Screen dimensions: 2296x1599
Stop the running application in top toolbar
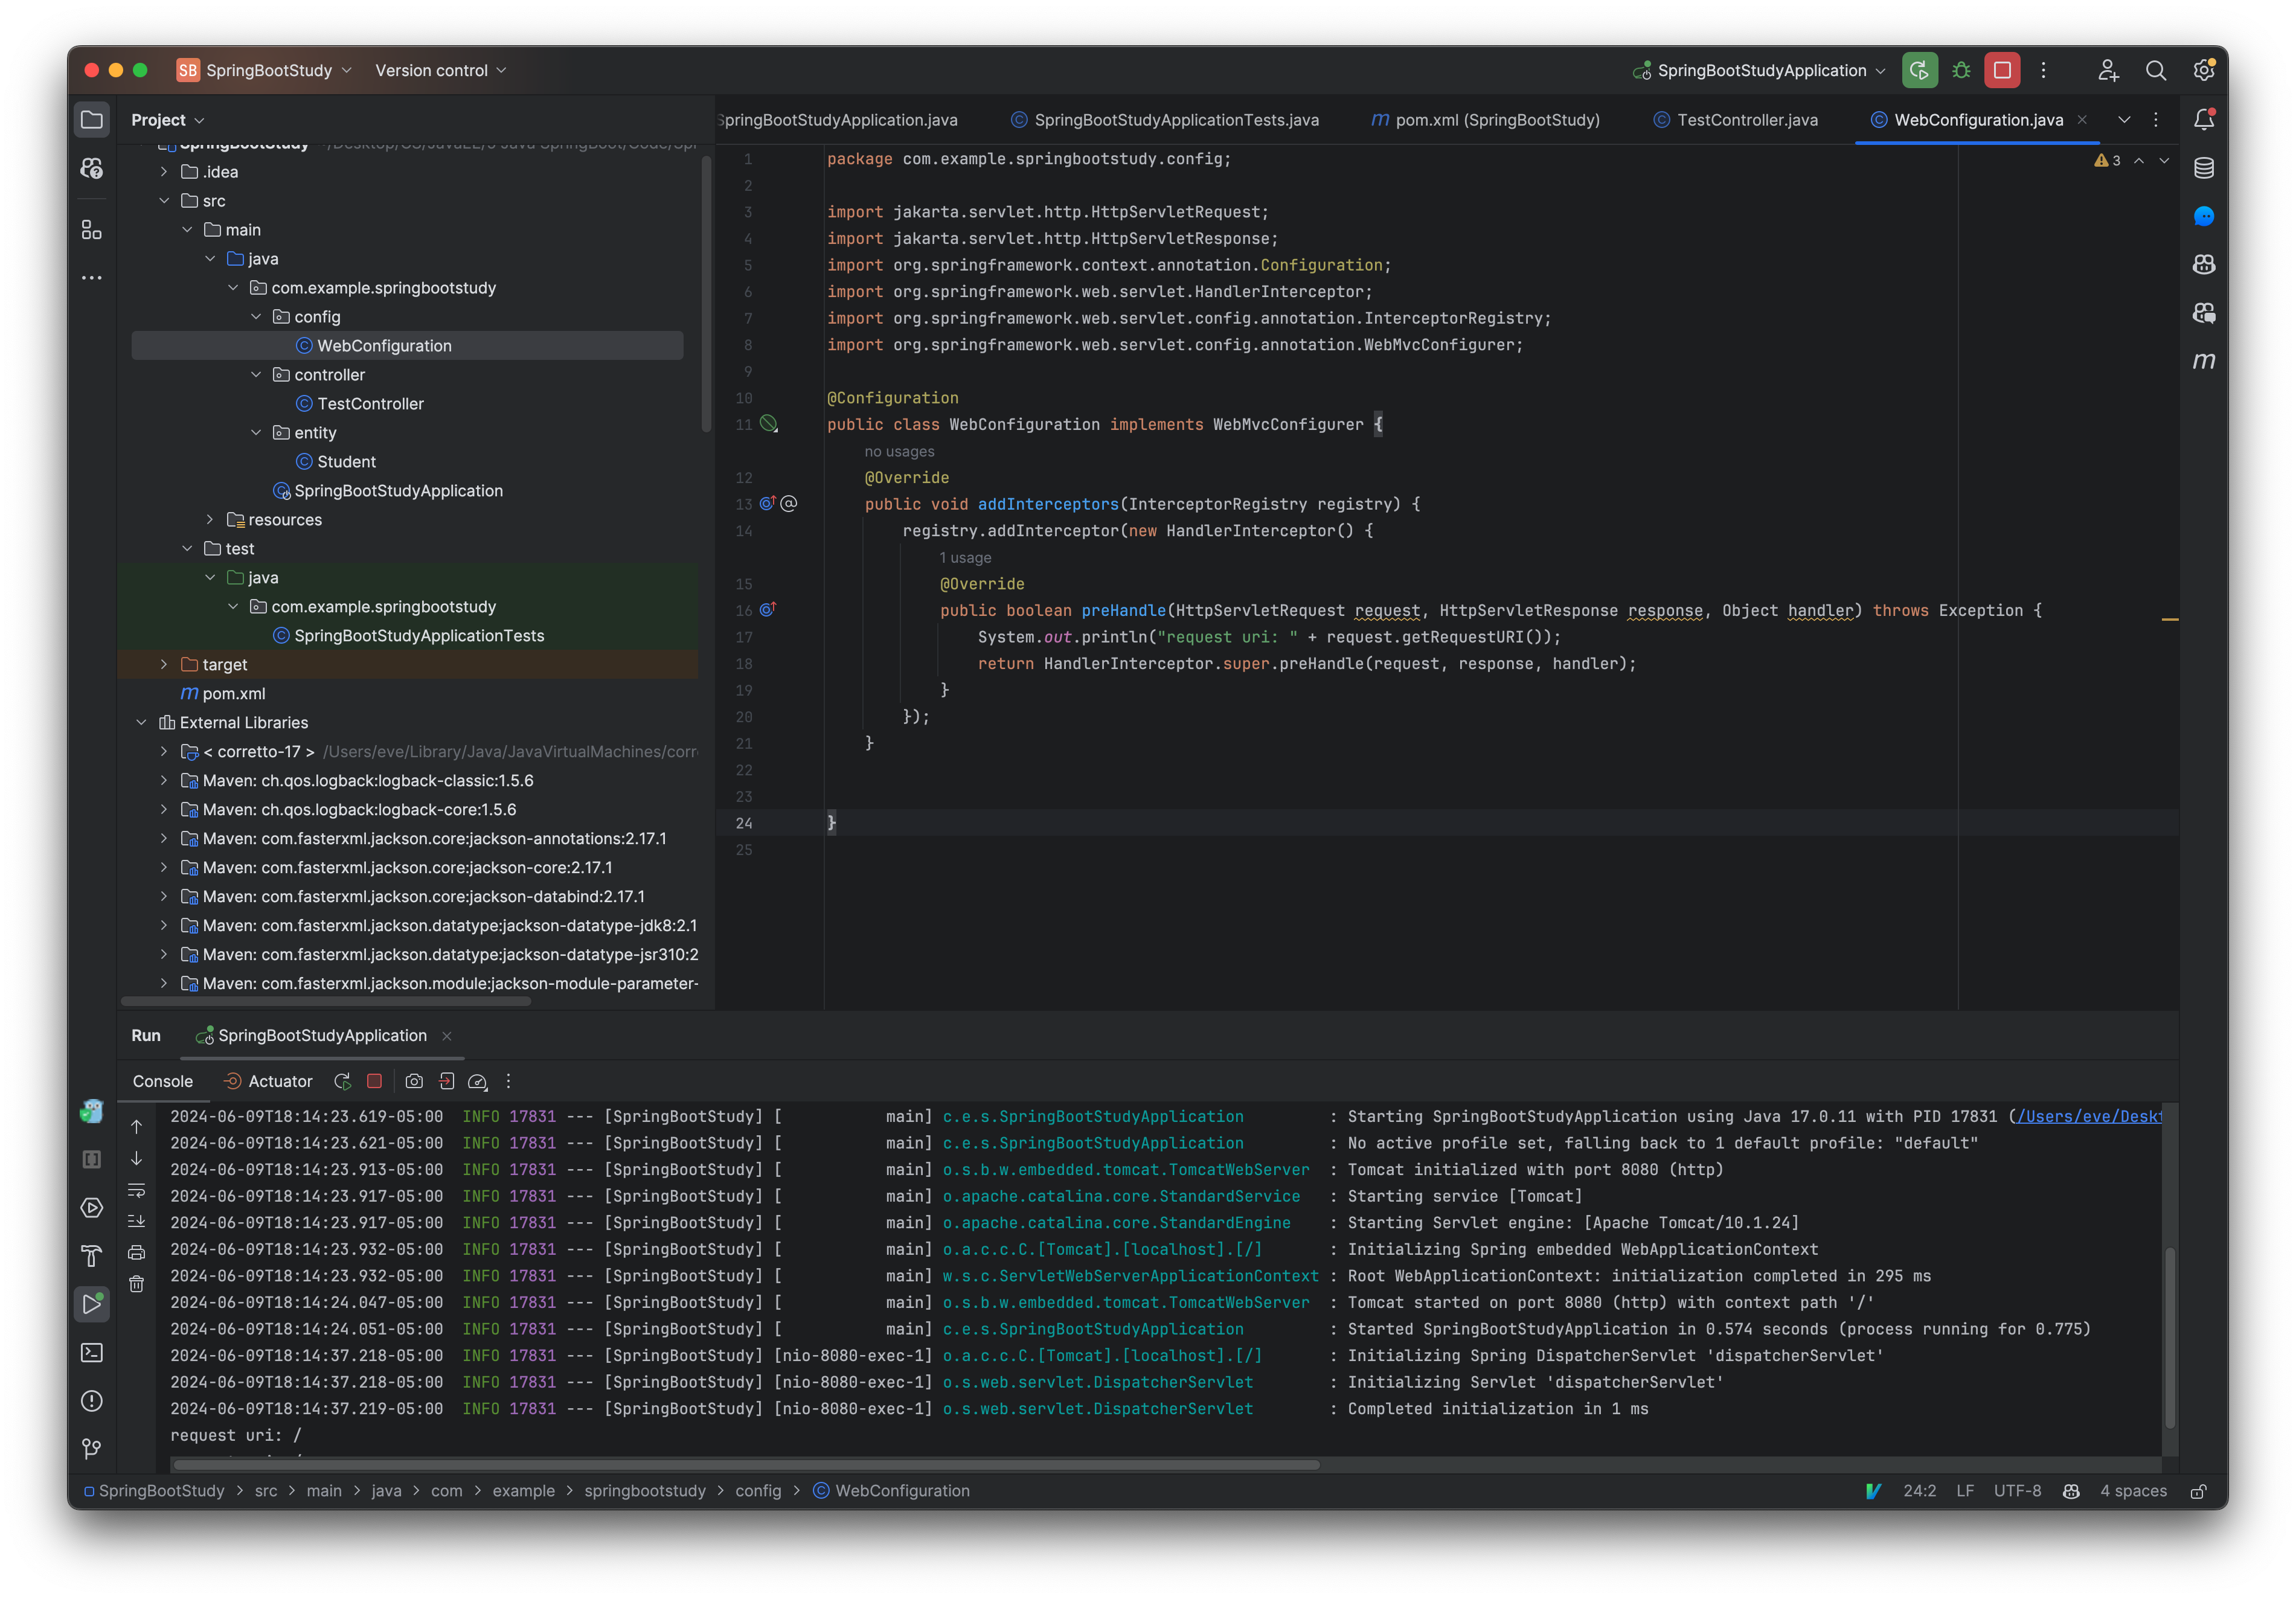coord(2002,70)
